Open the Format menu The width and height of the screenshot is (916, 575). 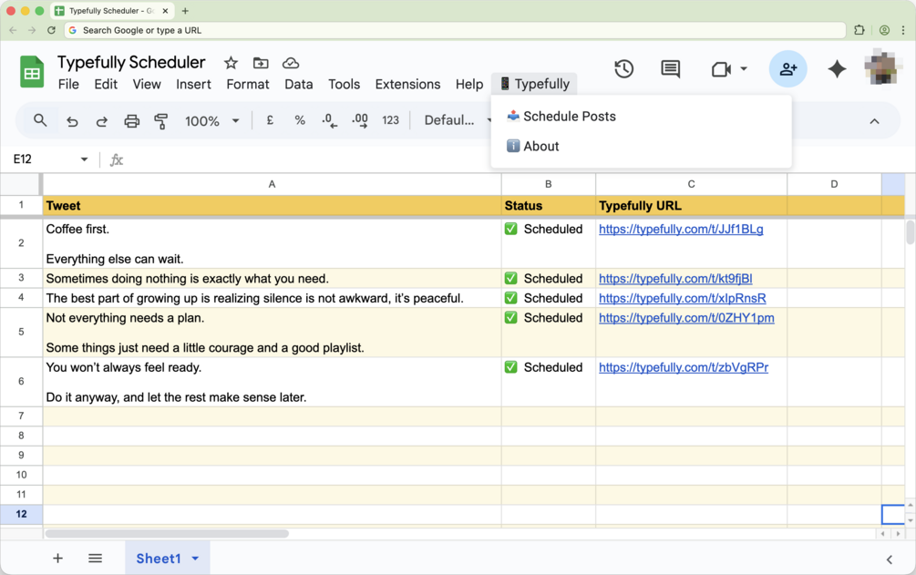[x=248, y=84]
